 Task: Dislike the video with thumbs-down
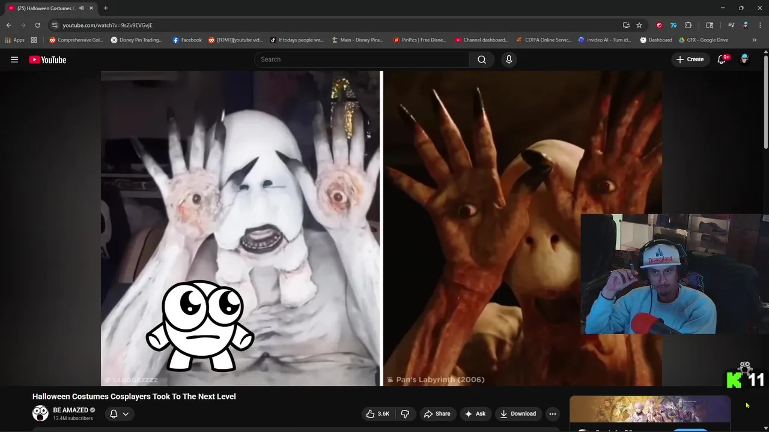tap(405, 413)
